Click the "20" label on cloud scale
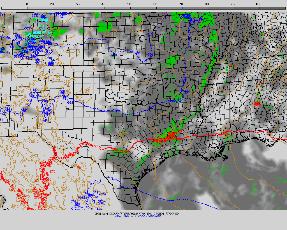Image resolution: width=287 pixels, height=230 pixels. click(x=52, y=4)
